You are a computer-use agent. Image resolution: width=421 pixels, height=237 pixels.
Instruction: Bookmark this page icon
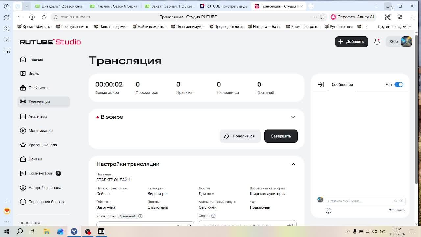(322, 17)
